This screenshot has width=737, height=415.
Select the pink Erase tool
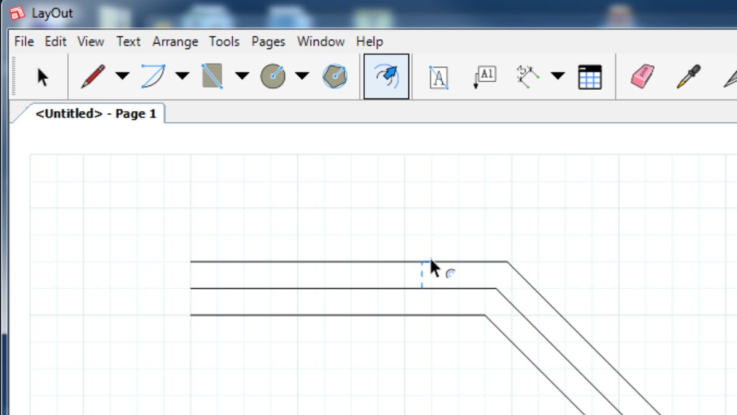[x=642, y=77]
